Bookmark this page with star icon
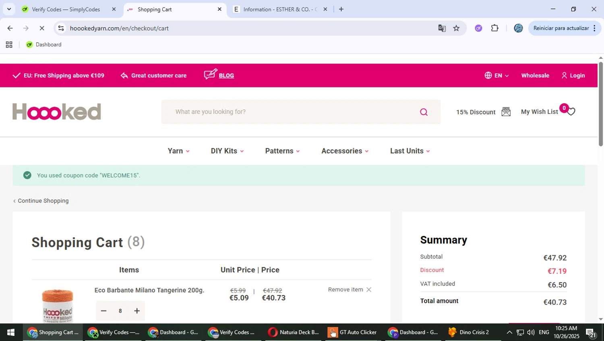The width and height of the screenshot is (604, 341). (x=456, y=28)
